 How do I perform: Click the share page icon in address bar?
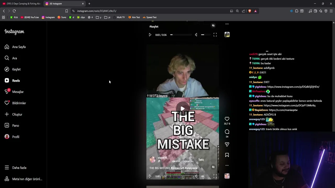coord(243,11)
